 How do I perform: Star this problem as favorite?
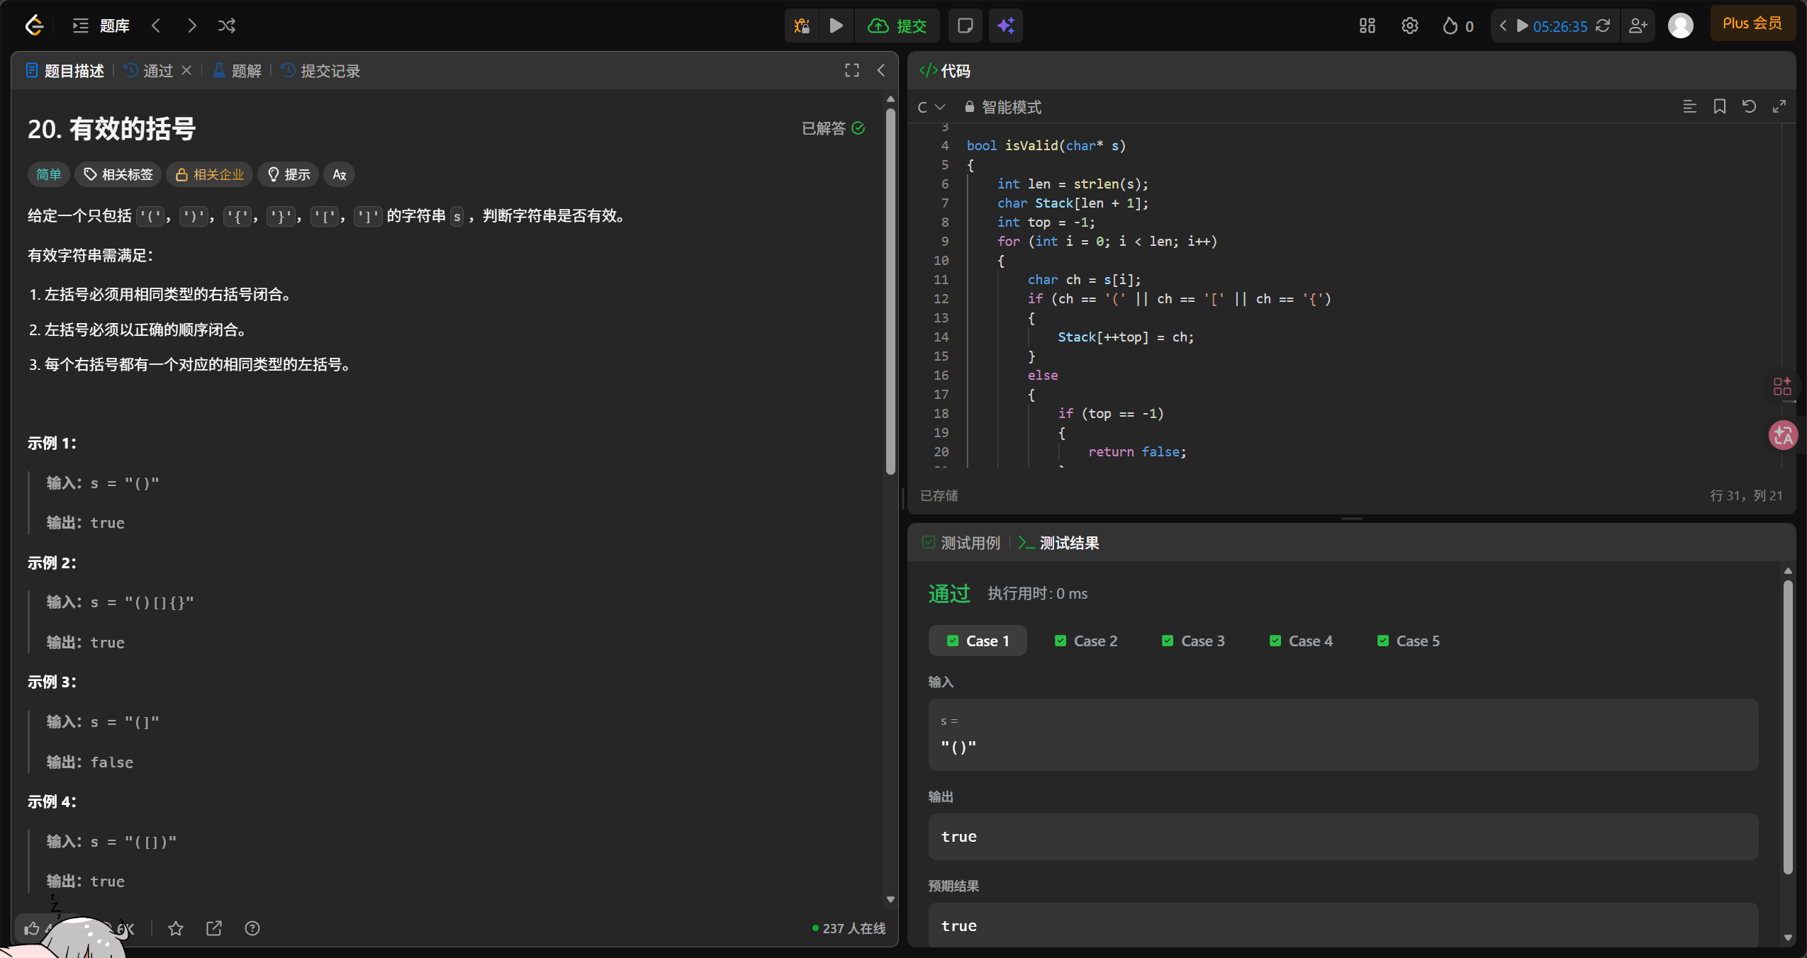click(x=176, y=928)
